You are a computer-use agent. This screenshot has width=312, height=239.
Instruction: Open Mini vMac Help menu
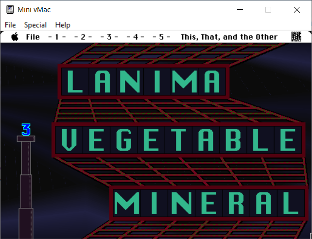click(63, 25)
